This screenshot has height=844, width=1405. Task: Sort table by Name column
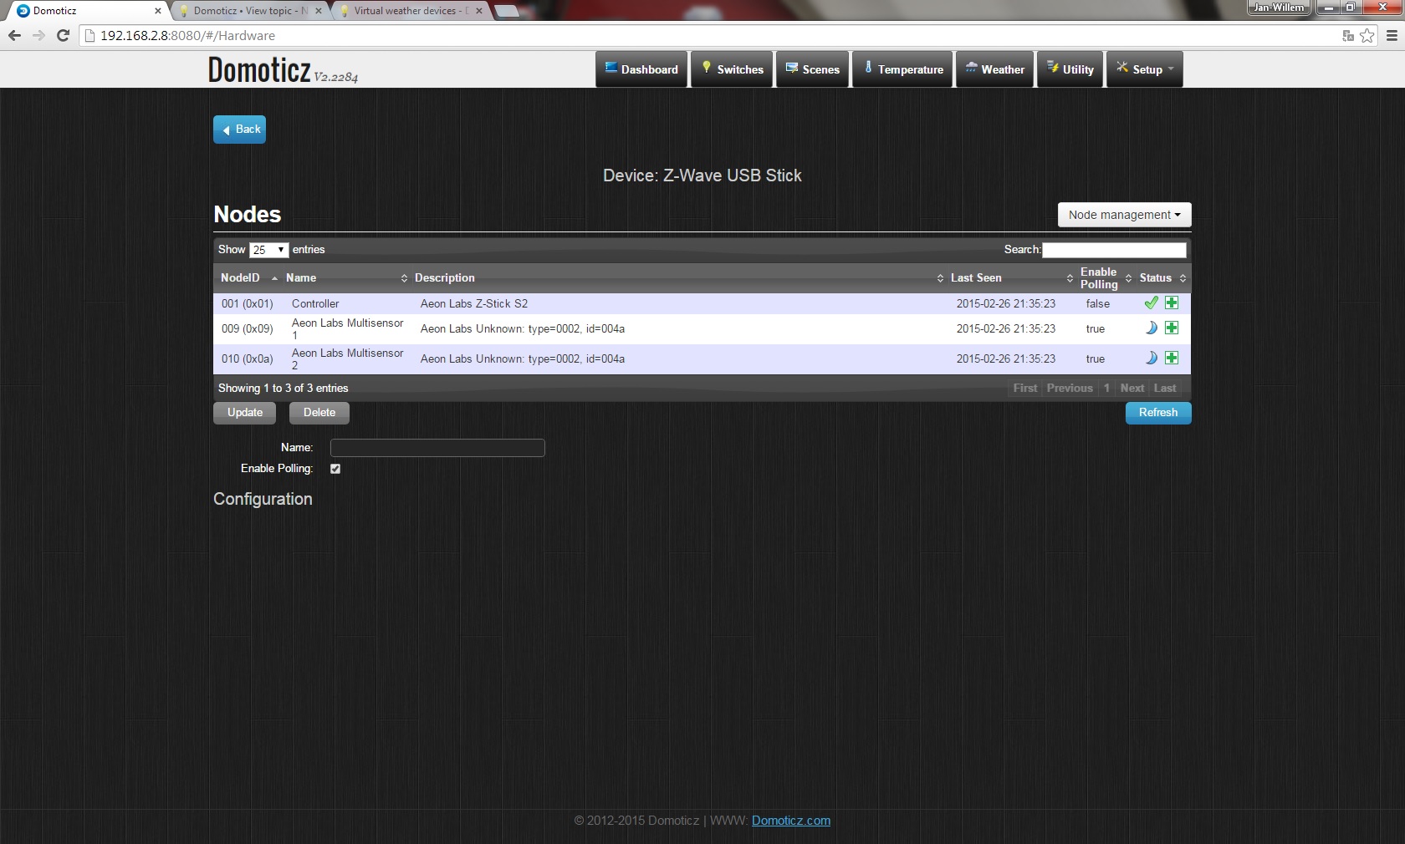(346, 277)
